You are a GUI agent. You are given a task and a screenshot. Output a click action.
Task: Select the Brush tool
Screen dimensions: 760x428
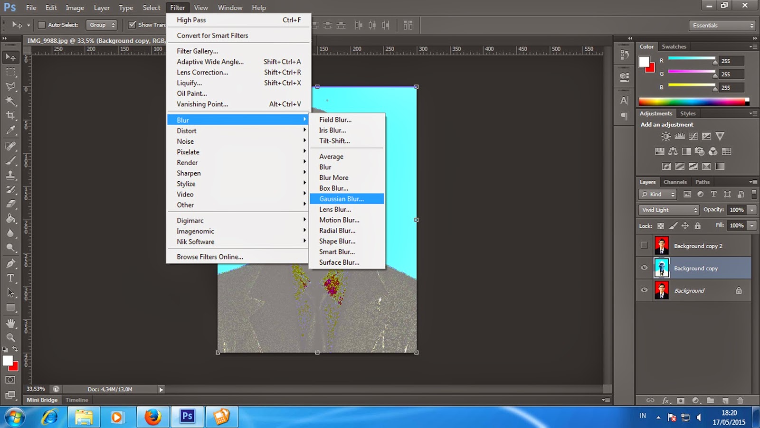[10, 160]
